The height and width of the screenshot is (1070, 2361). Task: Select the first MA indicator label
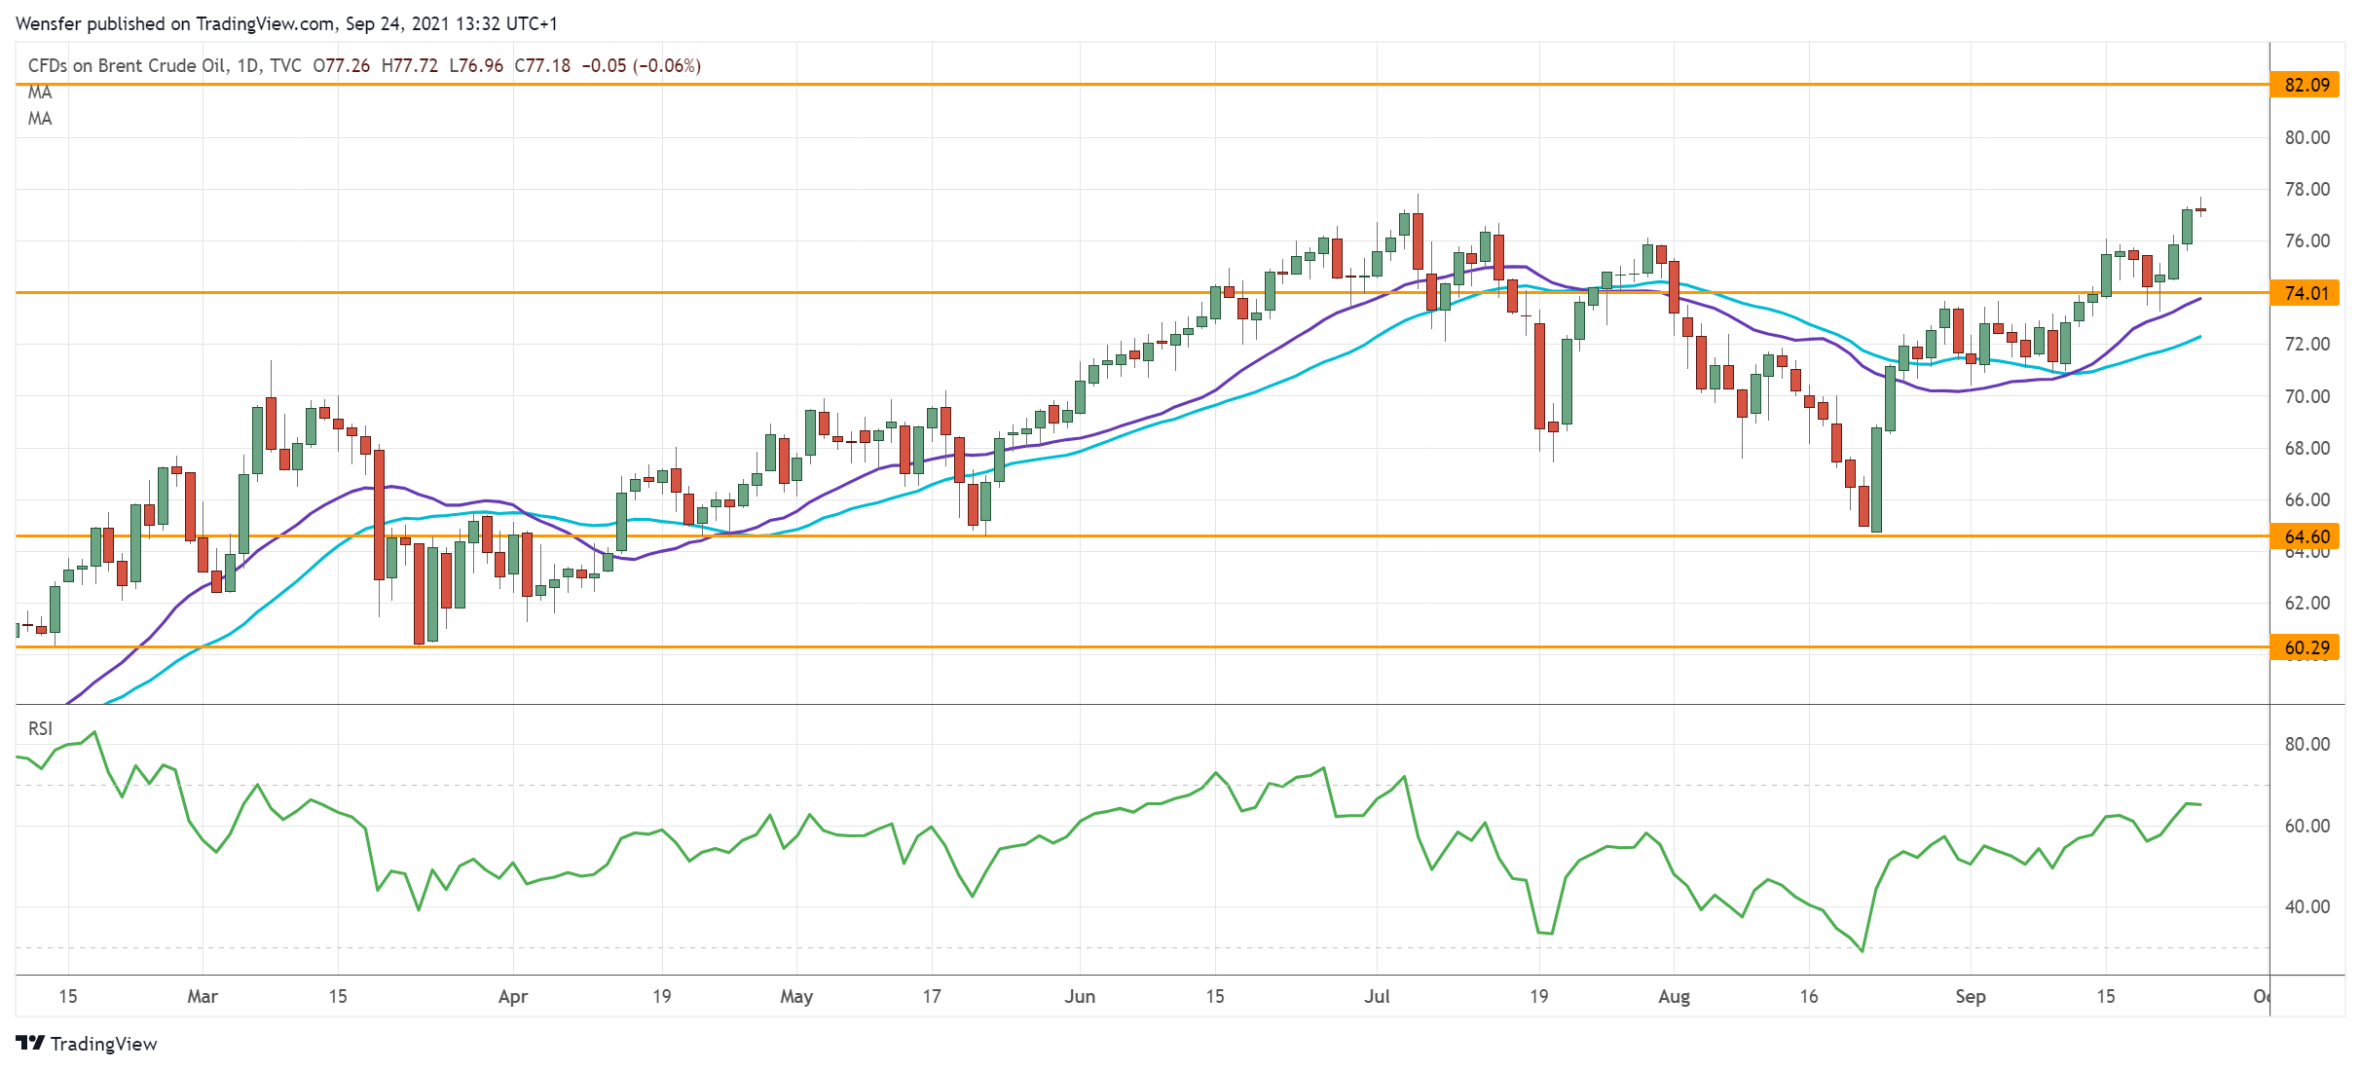click(x=40, y=92)
